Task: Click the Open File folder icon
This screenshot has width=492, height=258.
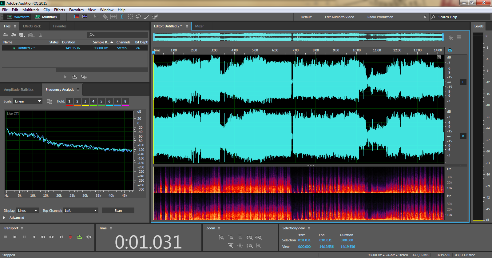Action: click(6, 35)
